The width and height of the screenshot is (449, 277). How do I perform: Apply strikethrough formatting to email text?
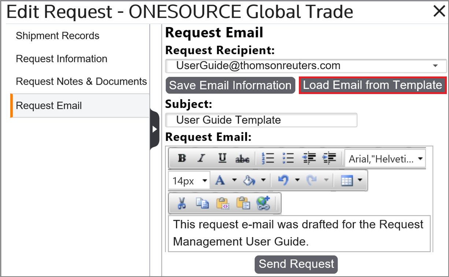242,158
